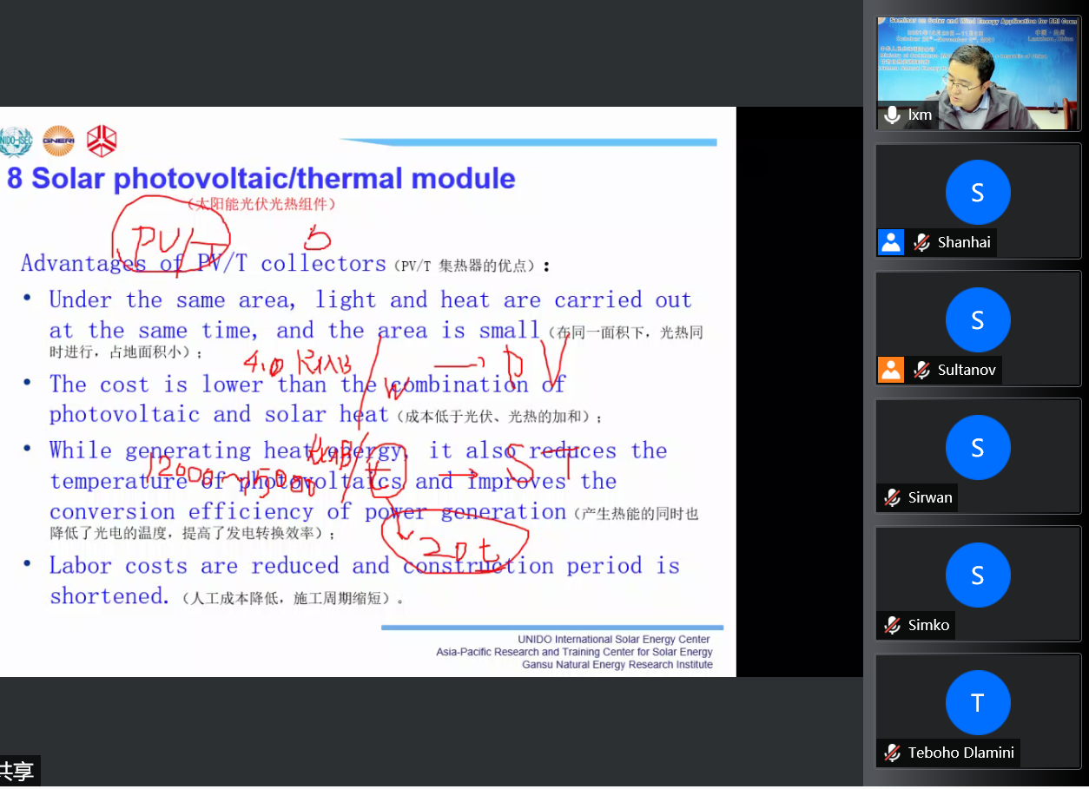Click Chinese text 成本低于光伏、光热的加和
The width and height of the screenshot is (1089, 789).
point(499,418)
